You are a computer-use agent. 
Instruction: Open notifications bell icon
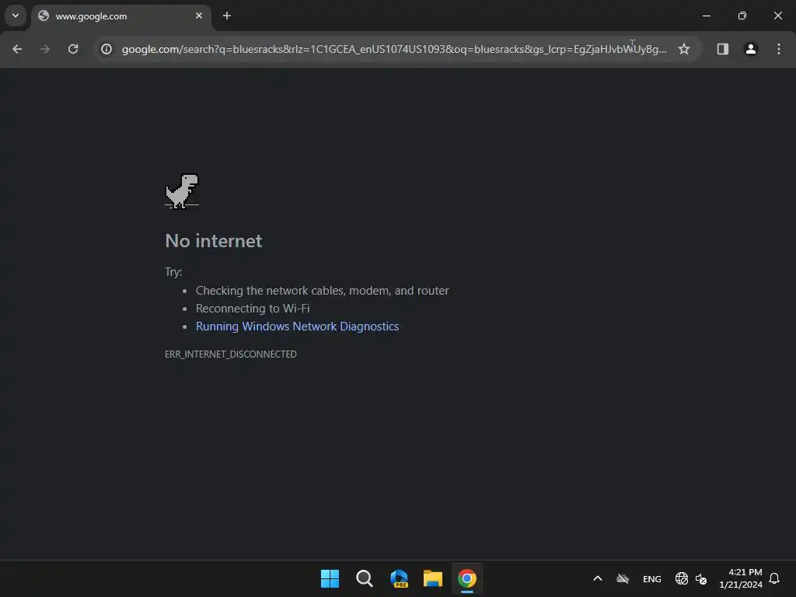point(774,578)
